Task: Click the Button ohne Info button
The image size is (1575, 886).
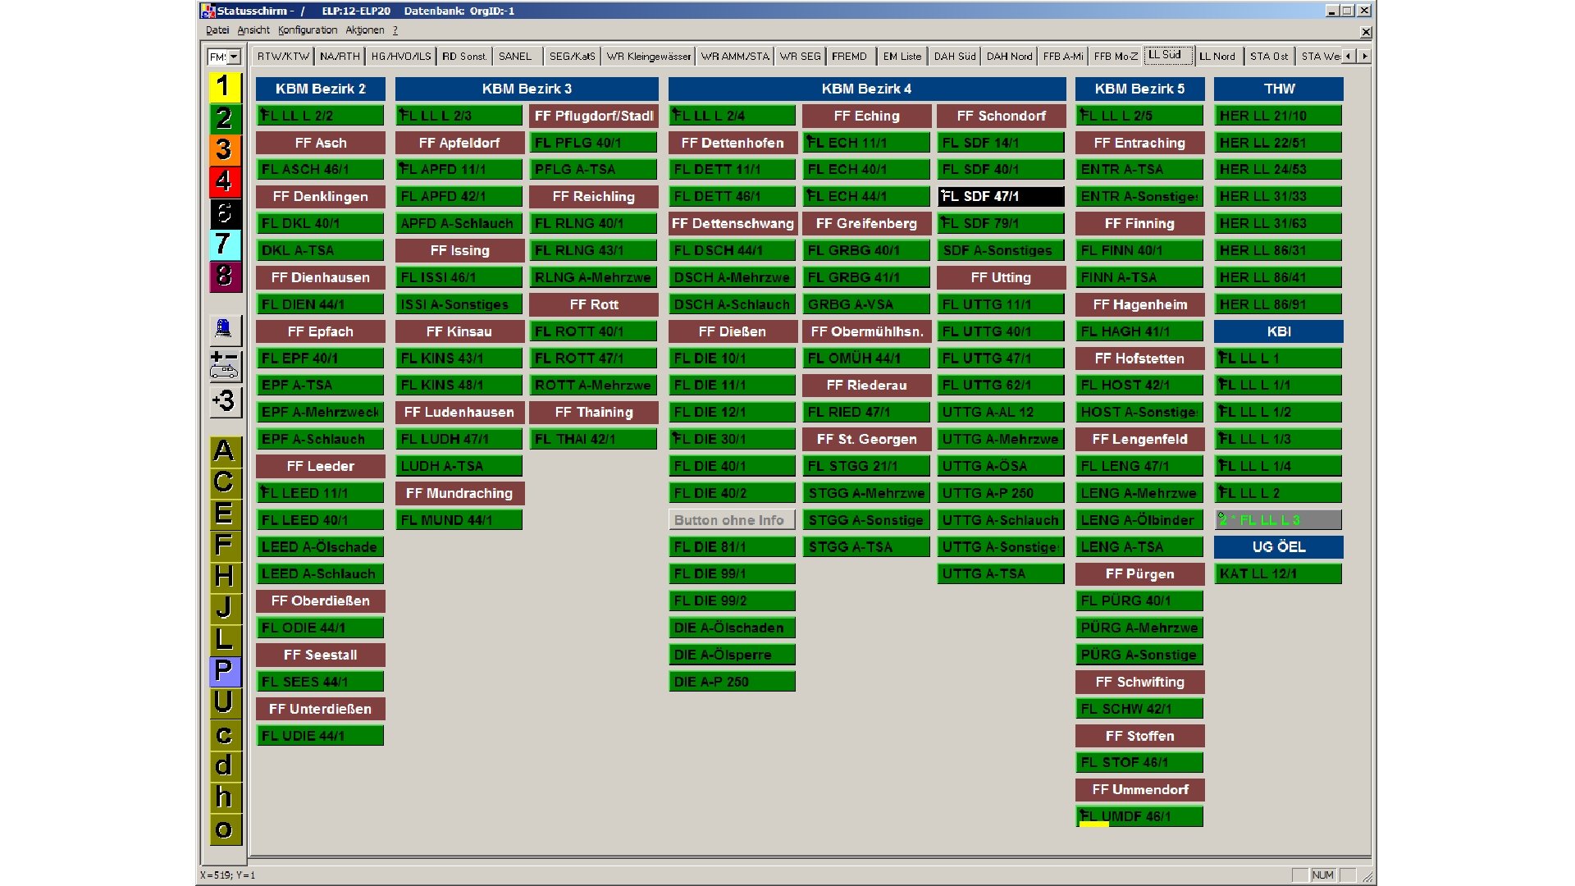Action: click(731, 520)
